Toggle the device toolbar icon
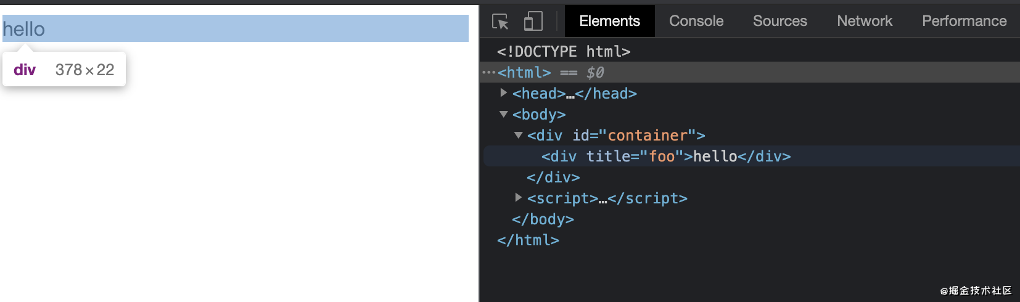Screen dimensions: 1020x302 533,22
